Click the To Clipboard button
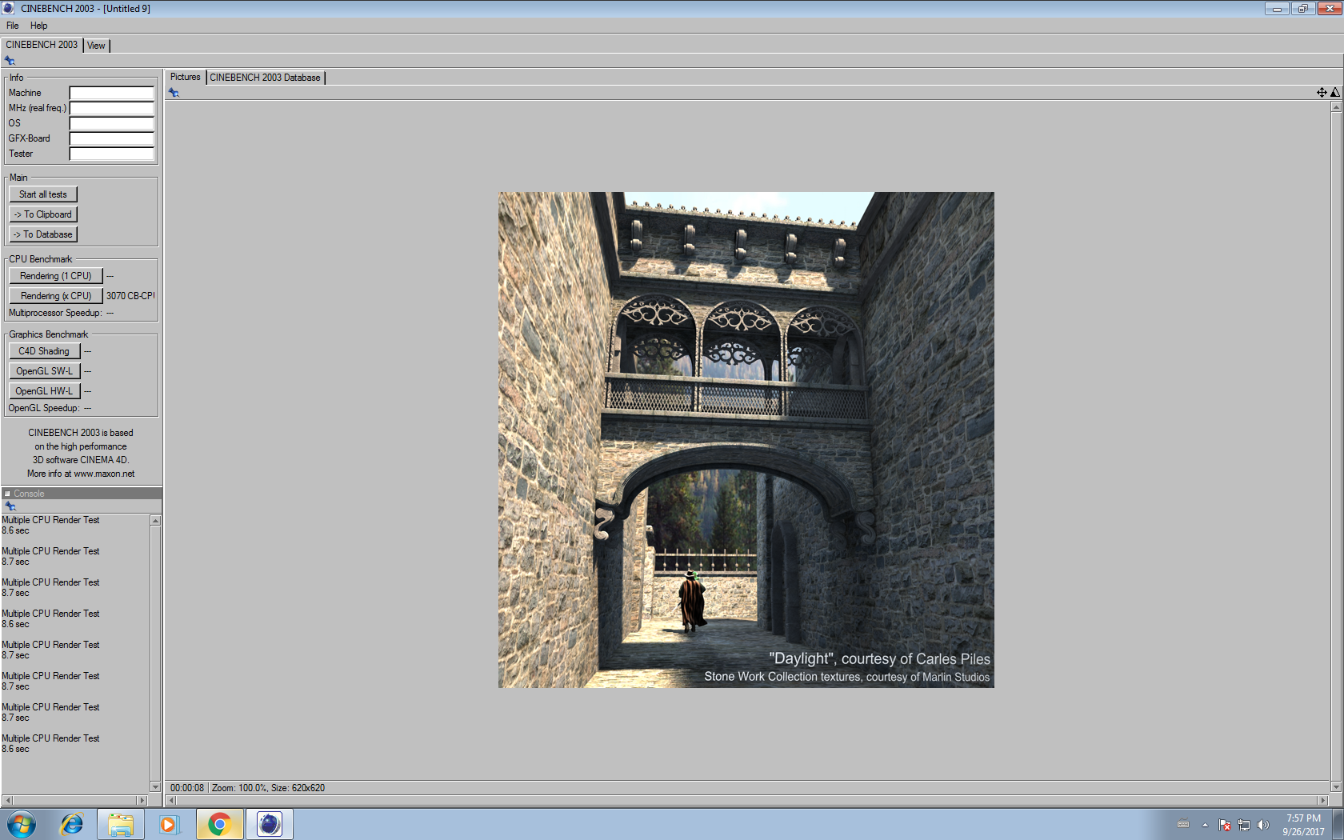Image resolution: width=1344 pixels, height=840 pixels. [x=43, y=214]
